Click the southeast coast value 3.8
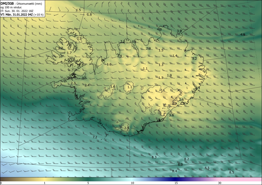 click(x=171, y=115)
